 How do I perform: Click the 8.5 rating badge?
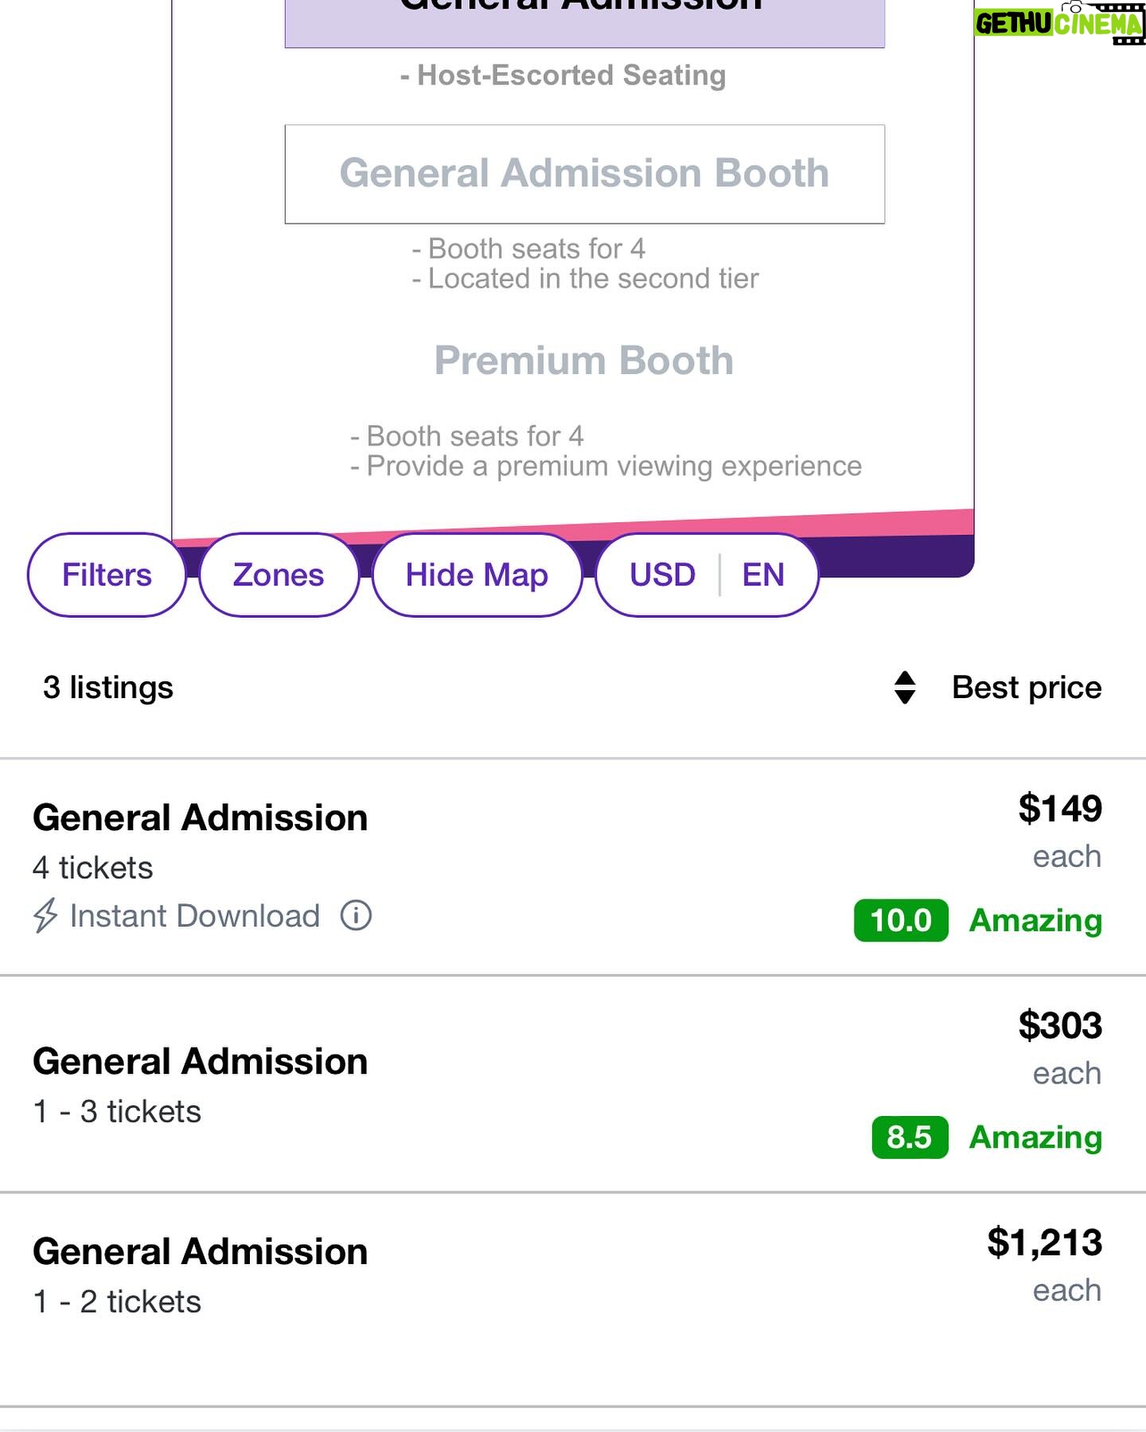point(910,1137)
